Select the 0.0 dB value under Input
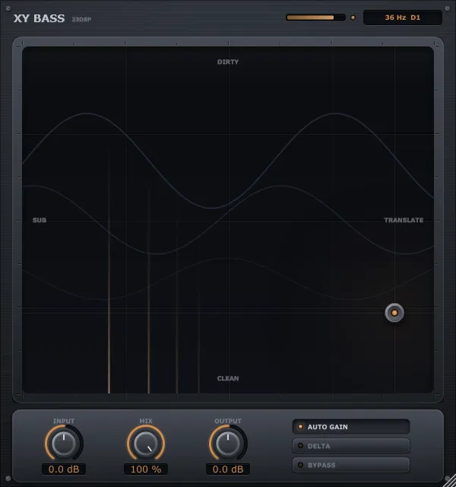This screenshot has height=487, width=456. click(64, 469)
